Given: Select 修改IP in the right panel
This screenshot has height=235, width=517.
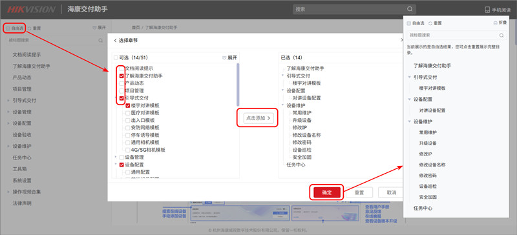Looking at the screenshot, I should coord(425,154).
